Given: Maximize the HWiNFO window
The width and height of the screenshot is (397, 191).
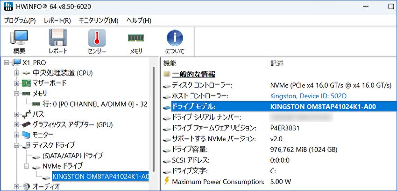Looking at the screenshot, I should [392, 7].
